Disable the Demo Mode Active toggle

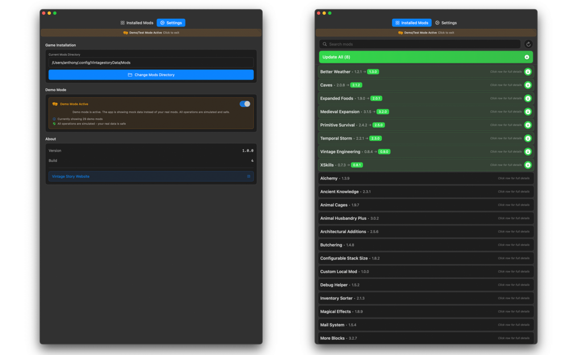245,104
